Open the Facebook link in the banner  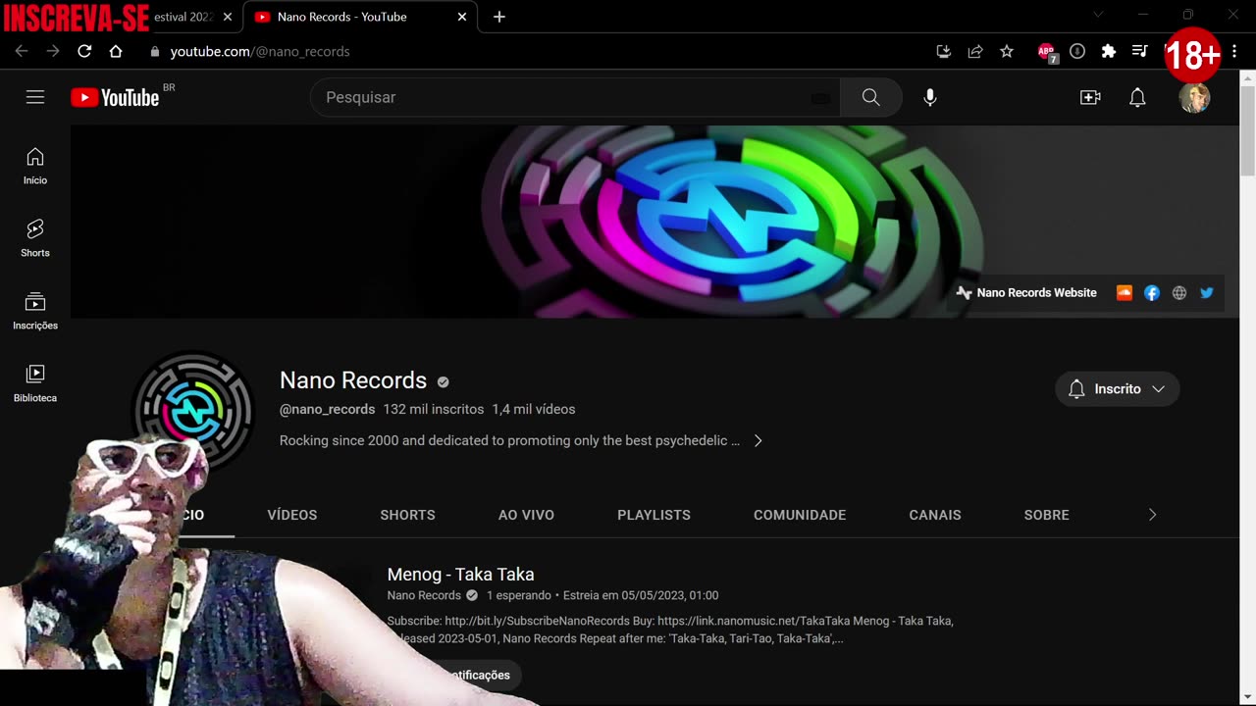tap(1152, 292)
